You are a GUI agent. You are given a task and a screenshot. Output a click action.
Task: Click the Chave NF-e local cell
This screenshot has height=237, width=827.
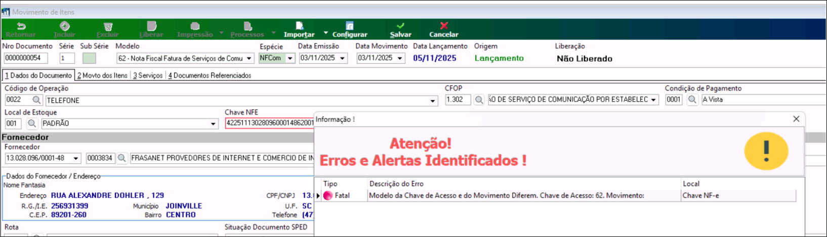coord(700,196)
